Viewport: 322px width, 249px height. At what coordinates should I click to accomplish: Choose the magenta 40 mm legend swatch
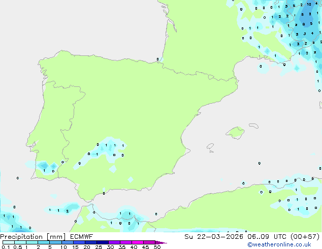pos(138,242)
